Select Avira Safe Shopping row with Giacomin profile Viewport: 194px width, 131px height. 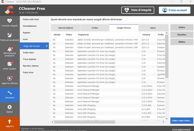coord(108,117)
